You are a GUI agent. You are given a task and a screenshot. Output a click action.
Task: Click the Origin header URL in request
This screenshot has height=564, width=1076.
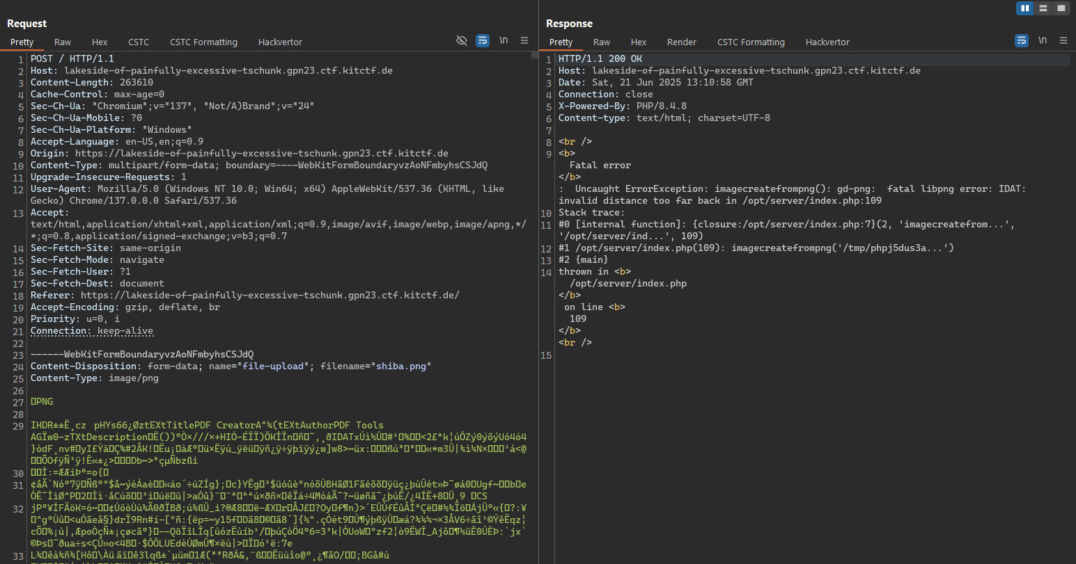coord(262,153)
